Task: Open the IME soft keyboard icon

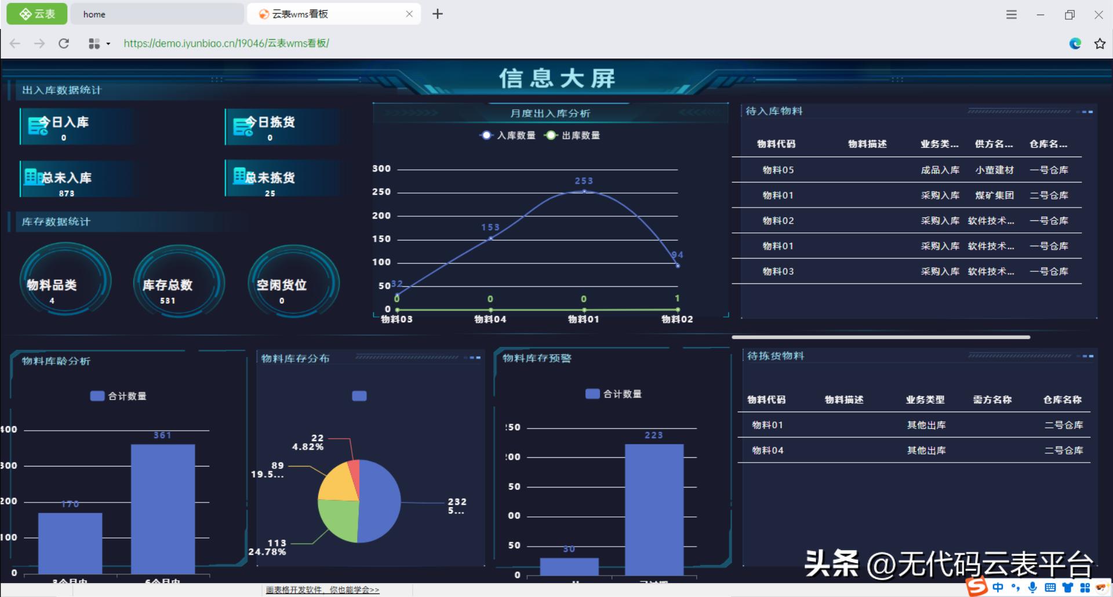Action: point(1050,587)
